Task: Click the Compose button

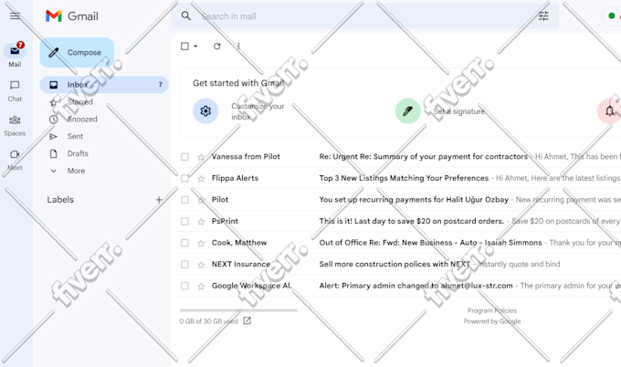Action: pyautogui.click(x=77, y=52)
